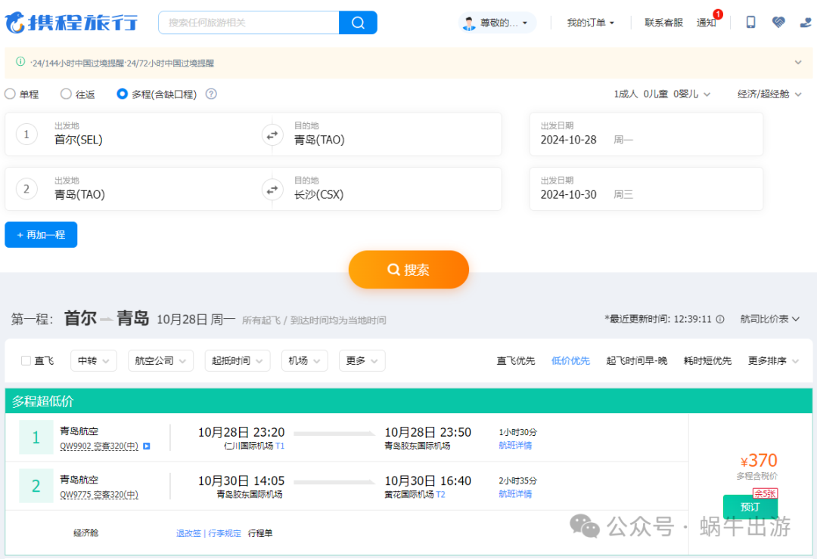Click the 经济舱 cabin label
The width and height of the screenshot is (817, 559).
pos(85,533)
